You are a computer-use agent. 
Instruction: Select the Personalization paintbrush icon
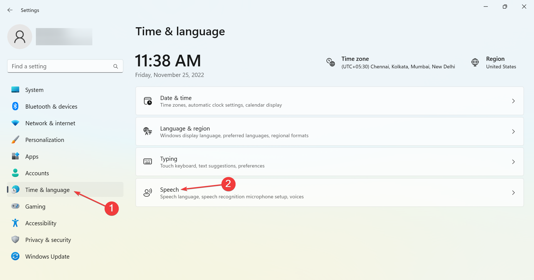coord(15,139)
